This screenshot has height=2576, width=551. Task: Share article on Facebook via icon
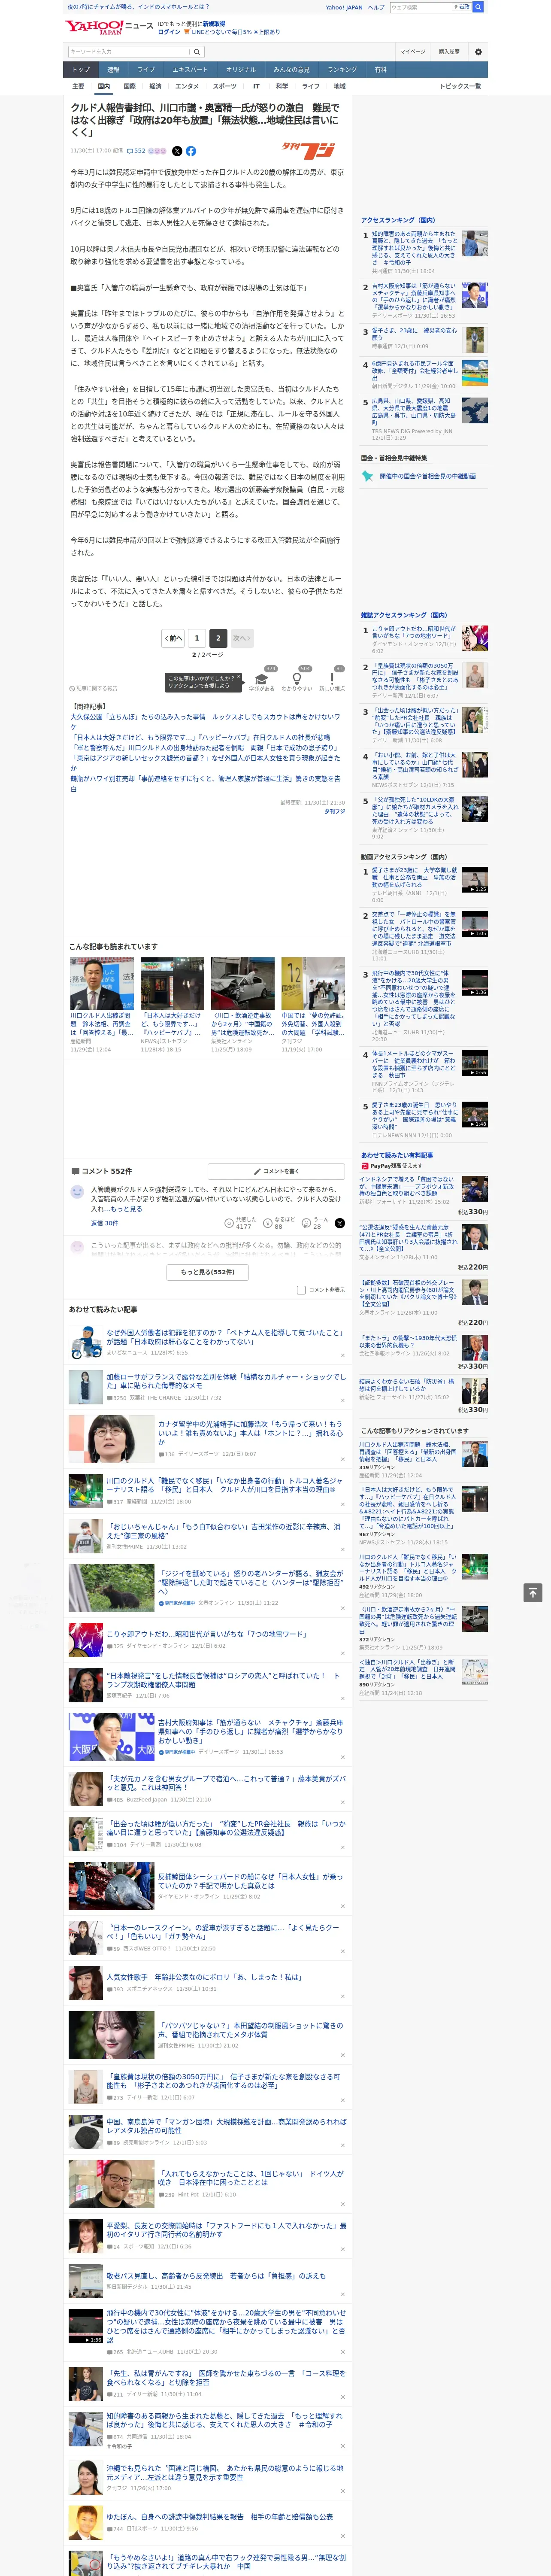[191, 151]
